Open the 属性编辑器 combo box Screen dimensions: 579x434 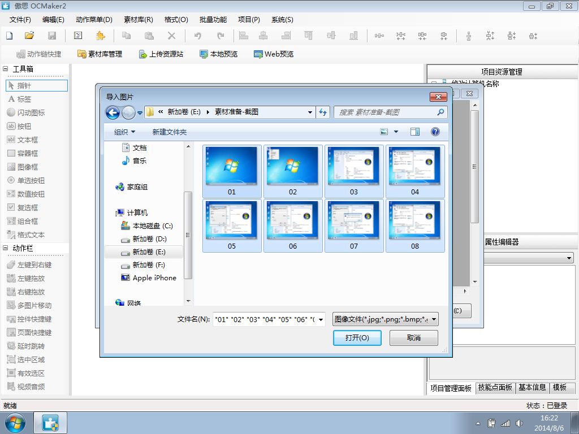click(x=529, y=258)
